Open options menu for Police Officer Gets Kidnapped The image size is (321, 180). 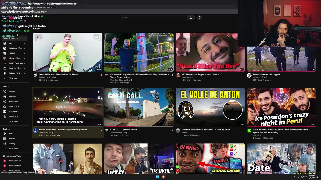315,75
